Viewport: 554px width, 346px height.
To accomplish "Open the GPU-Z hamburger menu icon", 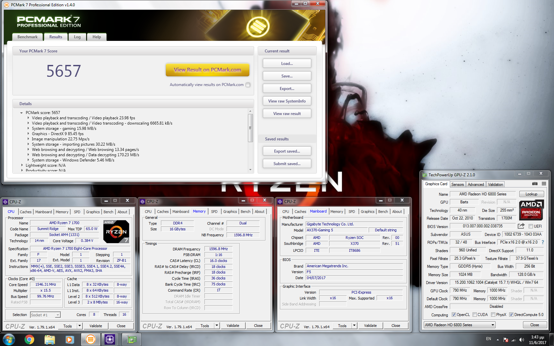I will (544, 184).
